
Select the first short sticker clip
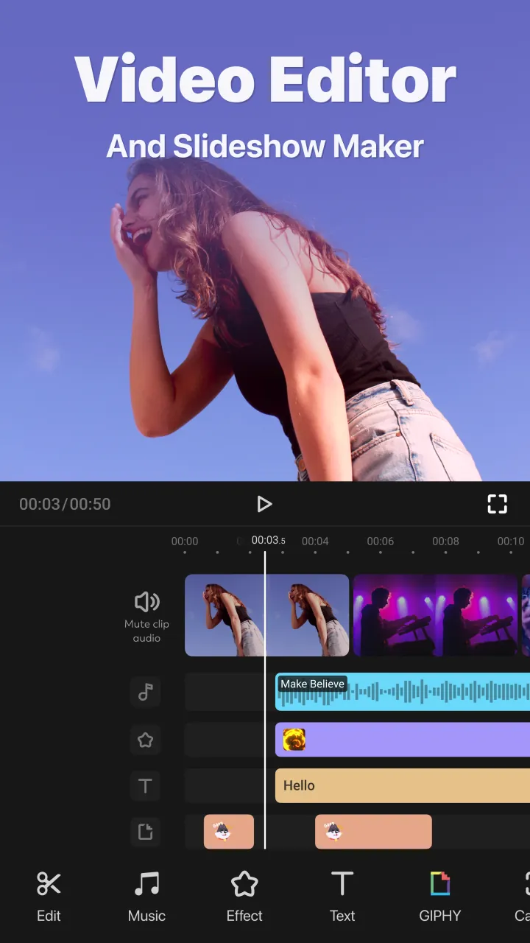coord(229,832)
